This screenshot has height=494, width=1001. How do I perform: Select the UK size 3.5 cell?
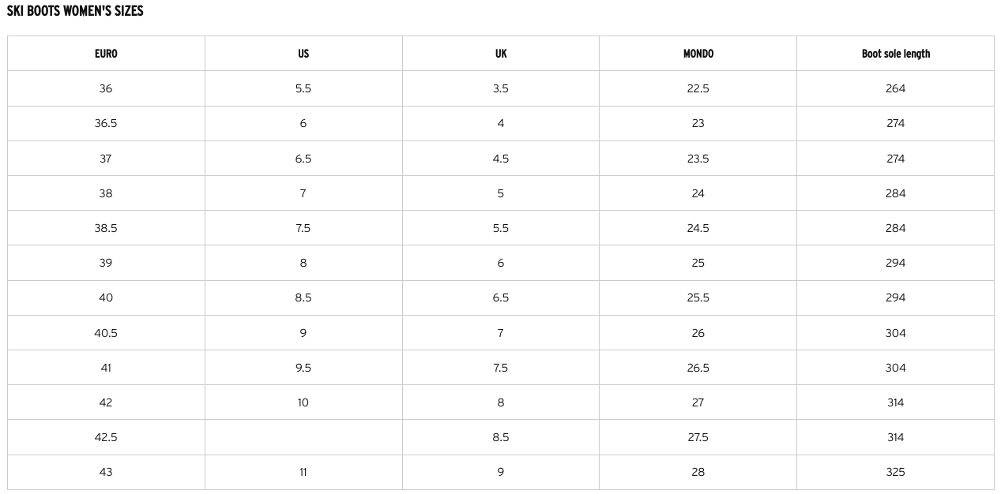(501, 88)
